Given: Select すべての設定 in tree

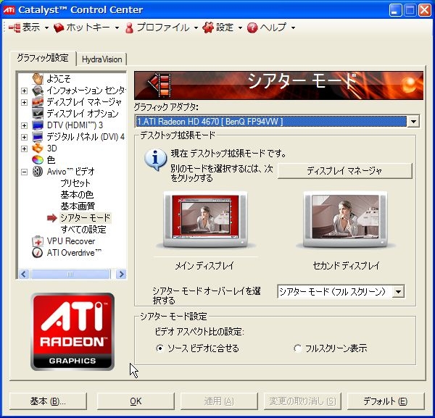Looking at the screenshot, I should coord(83,230).
